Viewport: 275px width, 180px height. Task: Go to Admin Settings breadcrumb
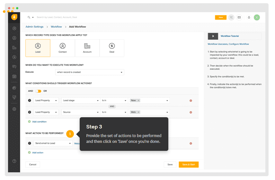[34, 27]
